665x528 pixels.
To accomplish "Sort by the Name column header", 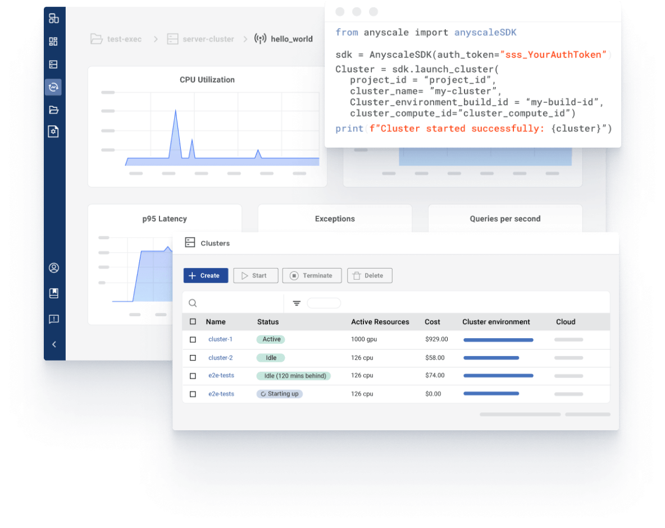I will click(x=216, y=322).
